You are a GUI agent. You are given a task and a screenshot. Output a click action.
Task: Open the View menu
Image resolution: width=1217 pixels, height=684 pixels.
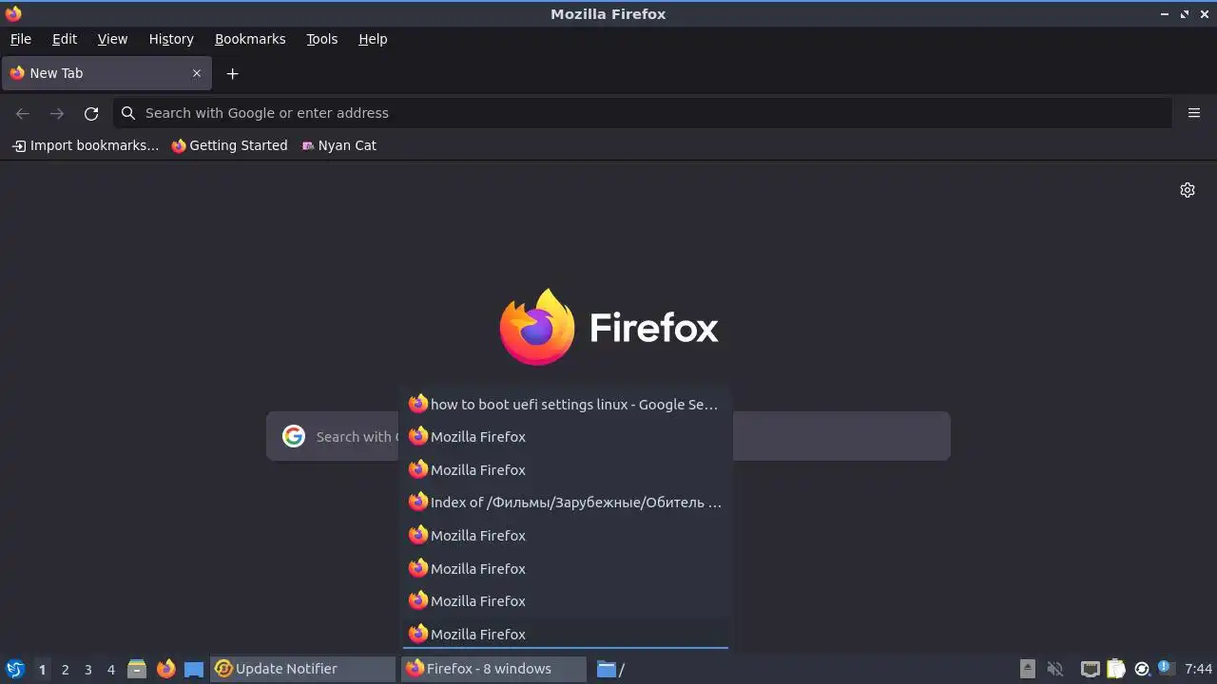(x=112, y=39)
